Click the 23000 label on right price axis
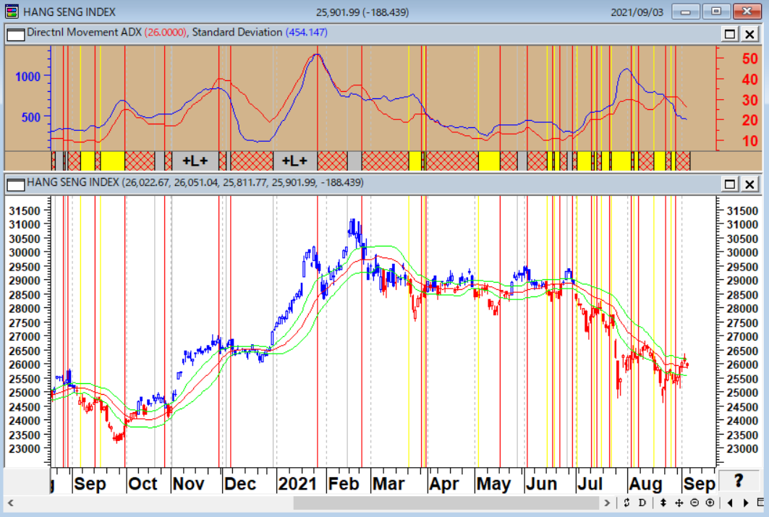The height and width of the screenshot is (517, 769). click(x=742, y=449)
